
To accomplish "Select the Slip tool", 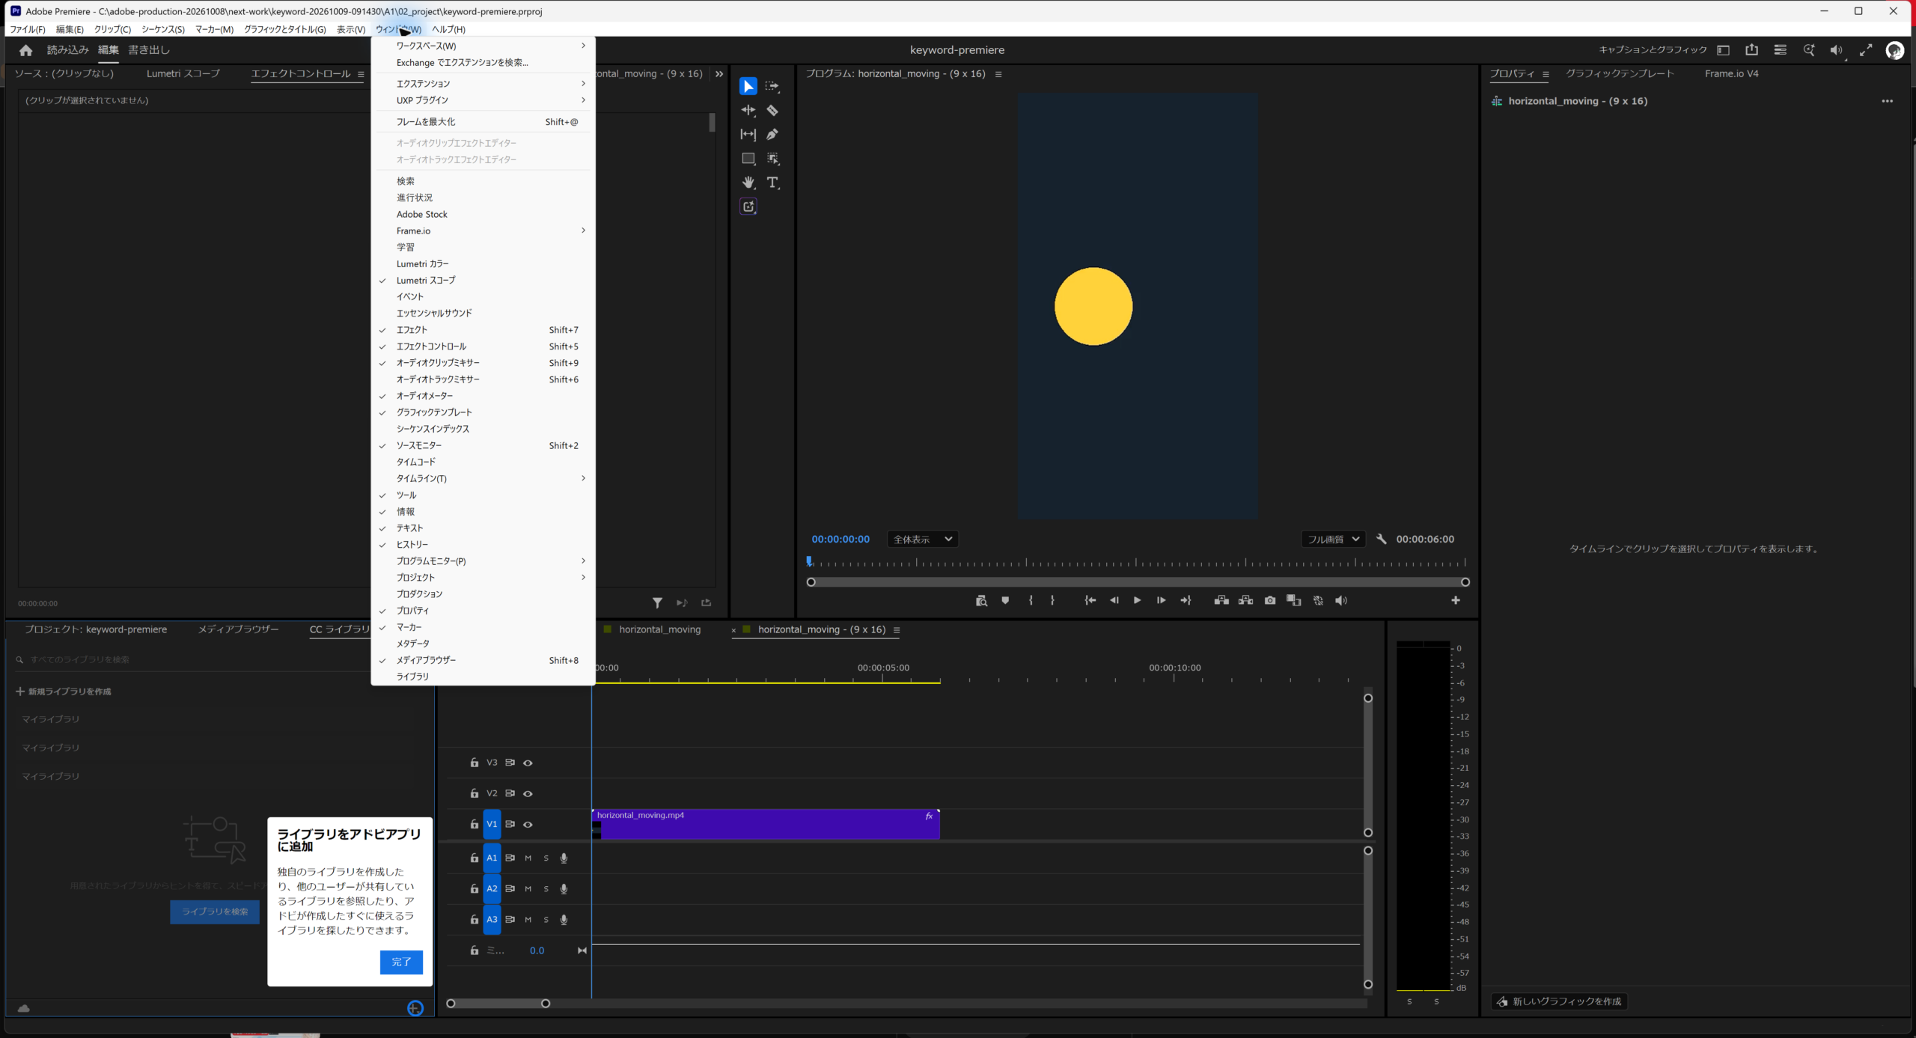I will coord(748,135).
